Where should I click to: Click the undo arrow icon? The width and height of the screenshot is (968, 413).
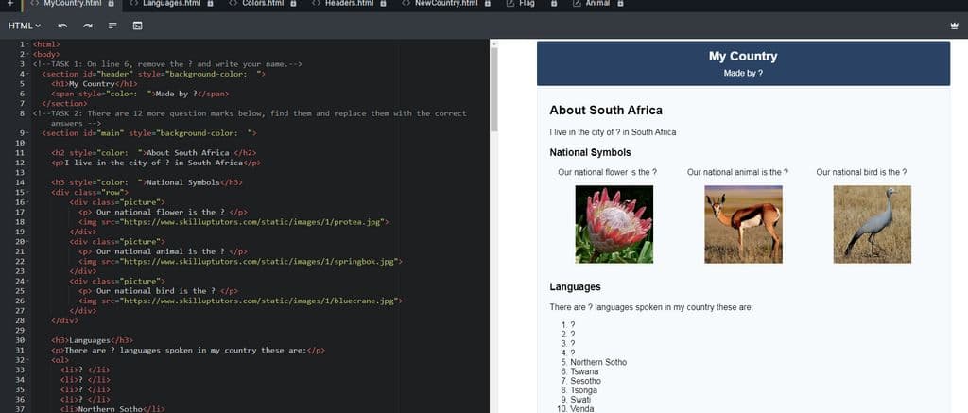click(62, 25)
